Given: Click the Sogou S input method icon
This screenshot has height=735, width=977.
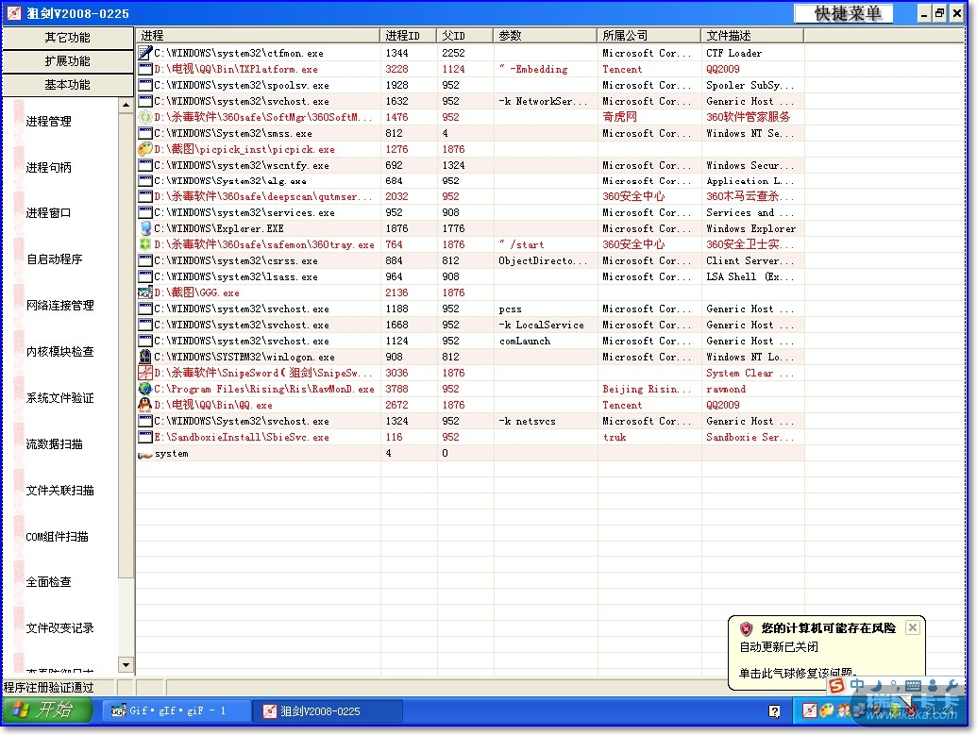Looking at the screenshot, I should tap(836, 687).
